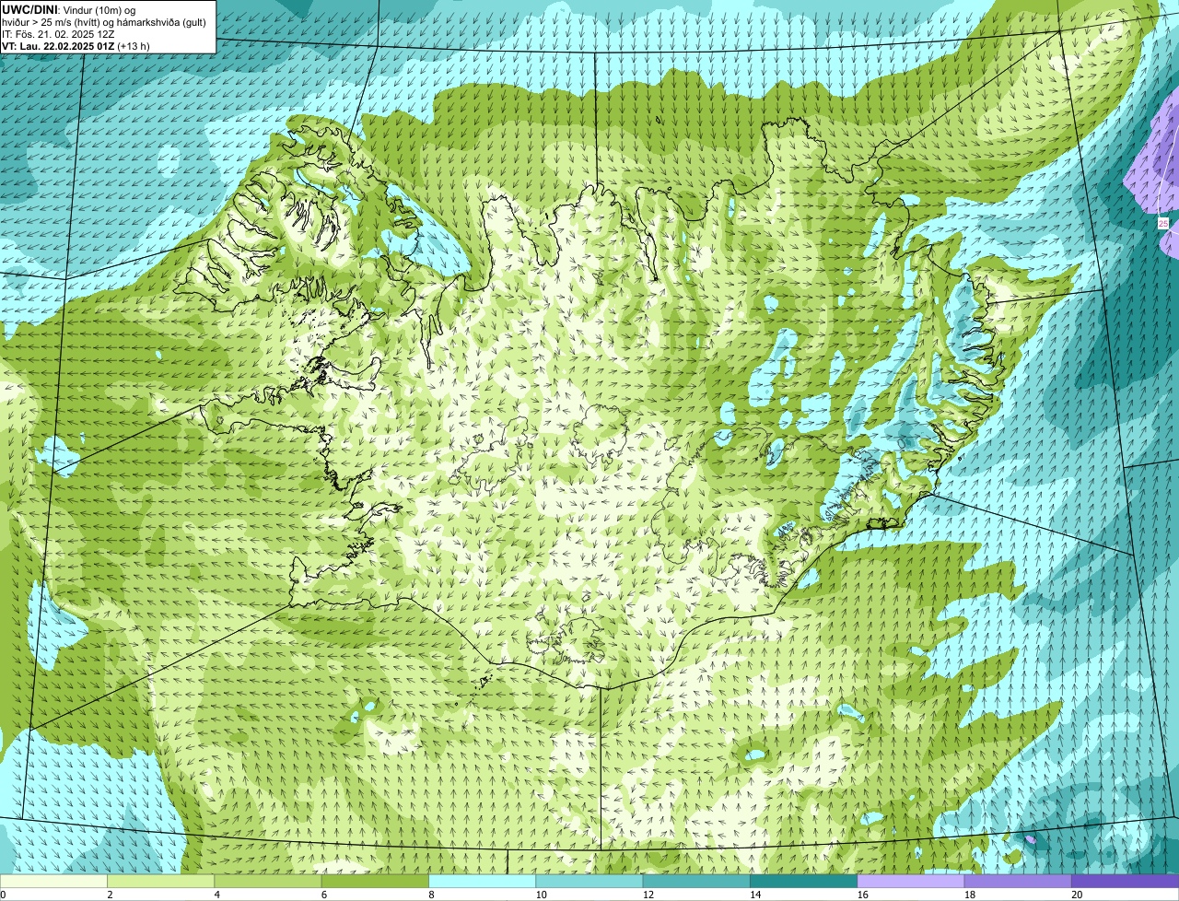Viewport: 1179px width, 901px height.
Task: Click the 18–20 purple legend swatch
Action: (x=1018, y=881)
